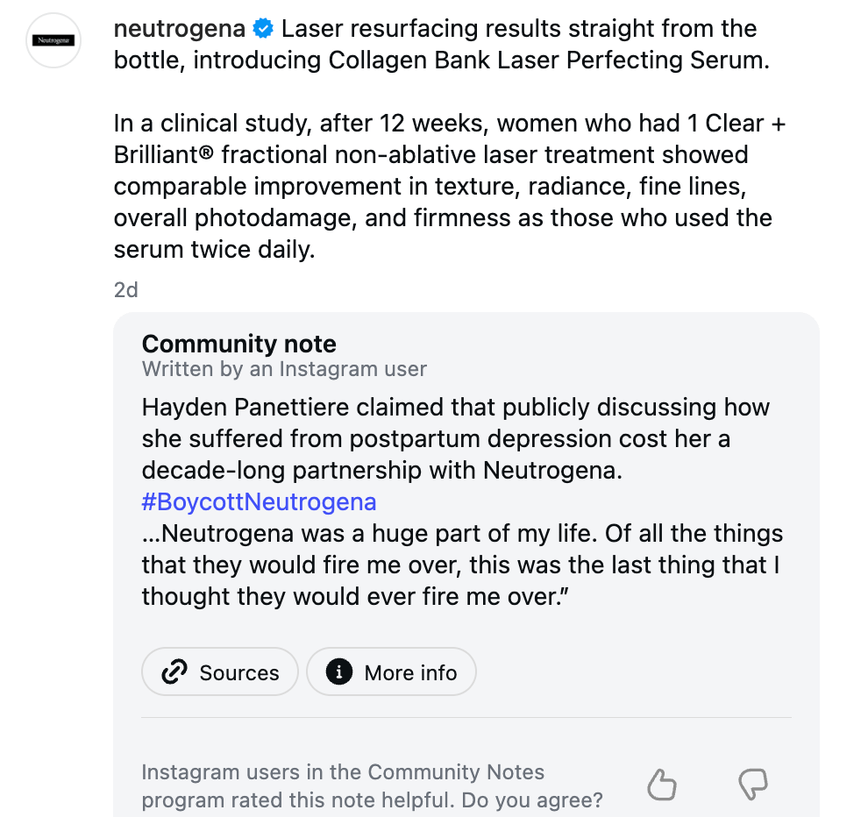Click "Written by an Instagram user" subtitle
868x817 pixels.
click(x=284, y=369)
